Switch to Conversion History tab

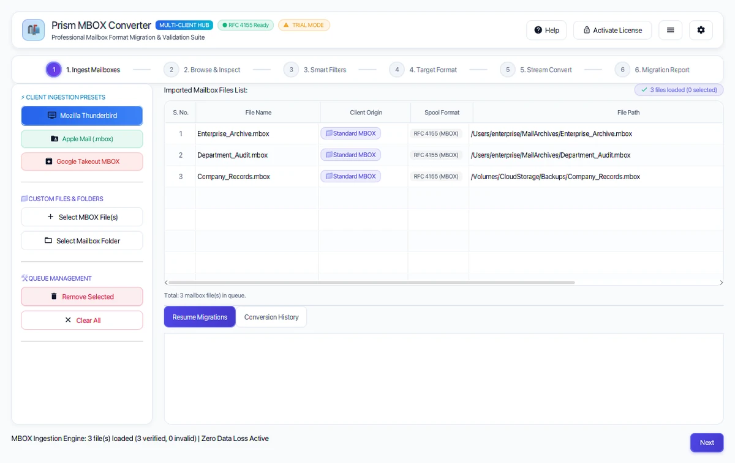click(x=271, y=317)
